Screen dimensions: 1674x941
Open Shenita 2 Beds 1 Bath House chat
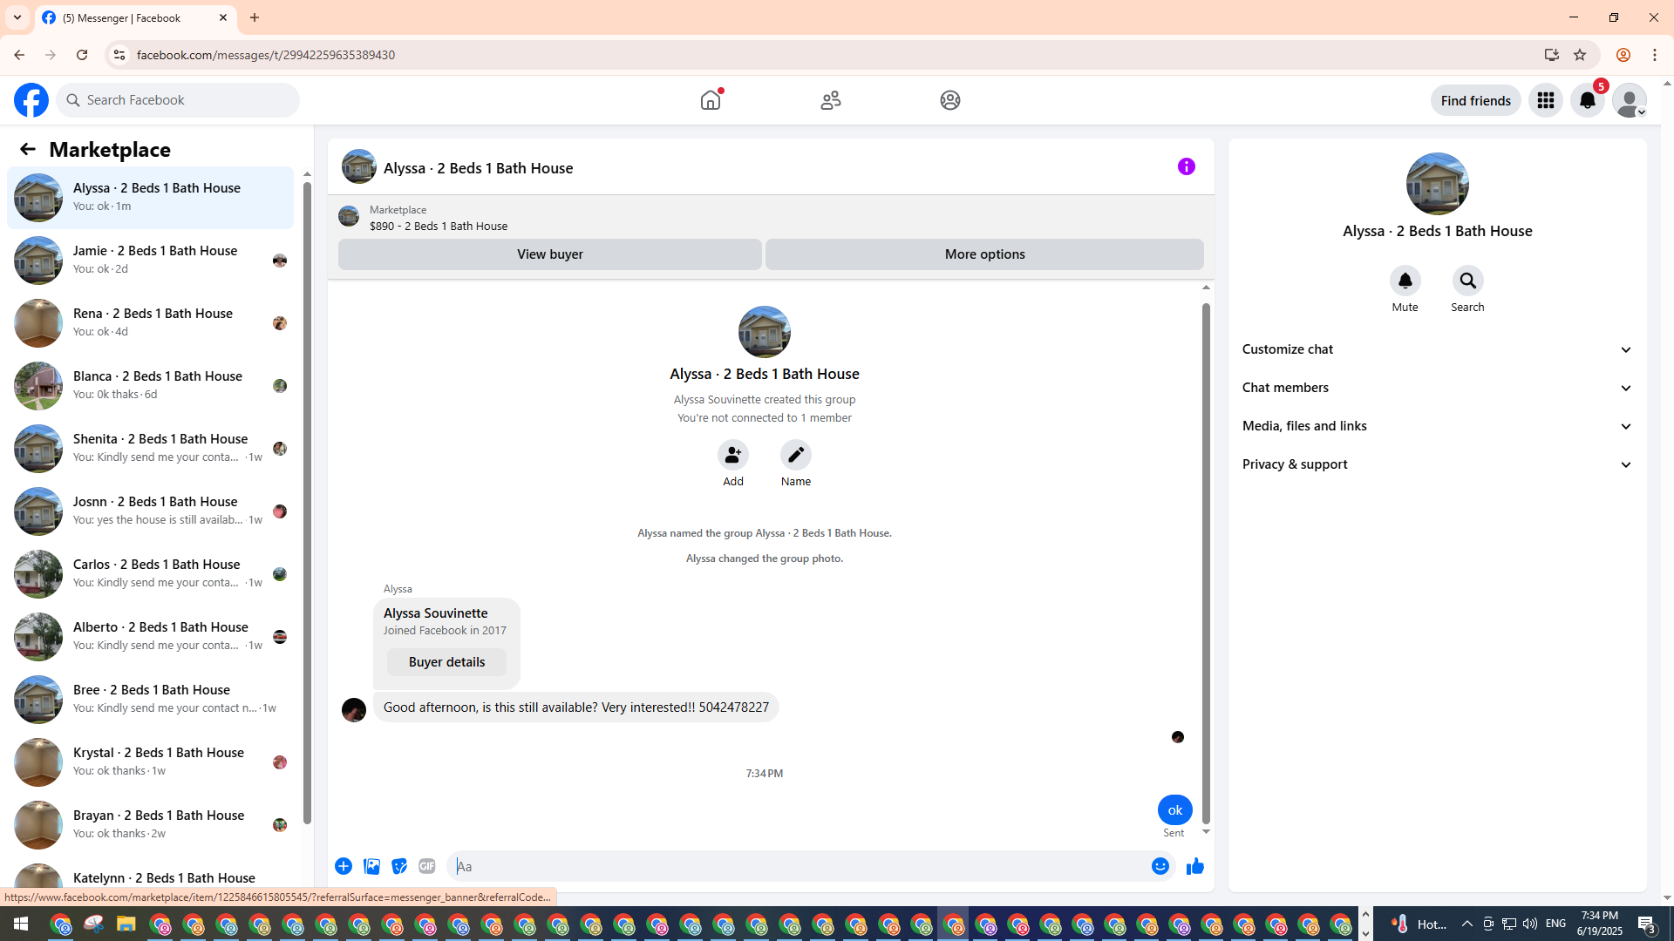[x=151, y=448]
